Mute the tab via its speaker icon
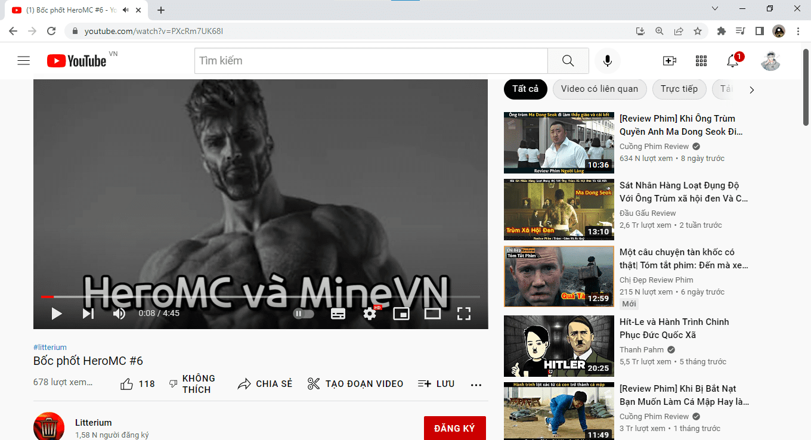Image resolution: width=811 pixels, height=440 pixels. point(125,10)
